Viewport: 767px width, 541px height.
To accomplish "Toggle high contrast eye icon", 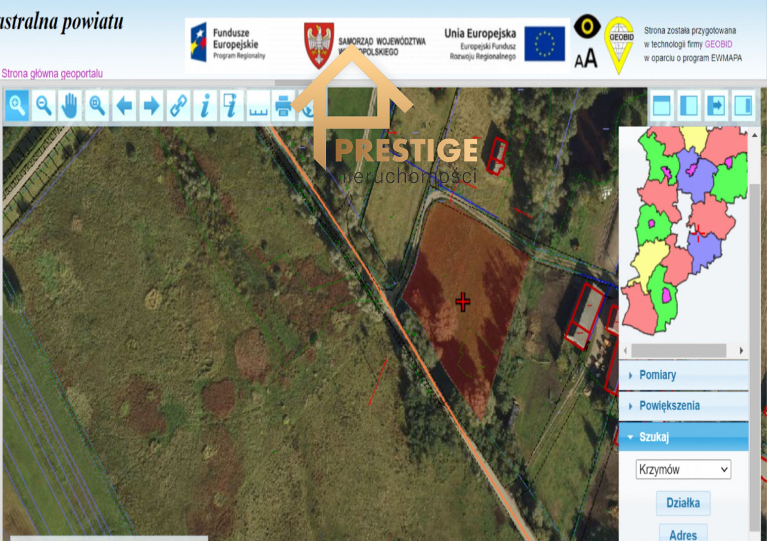I will click(x=587, y=27).
